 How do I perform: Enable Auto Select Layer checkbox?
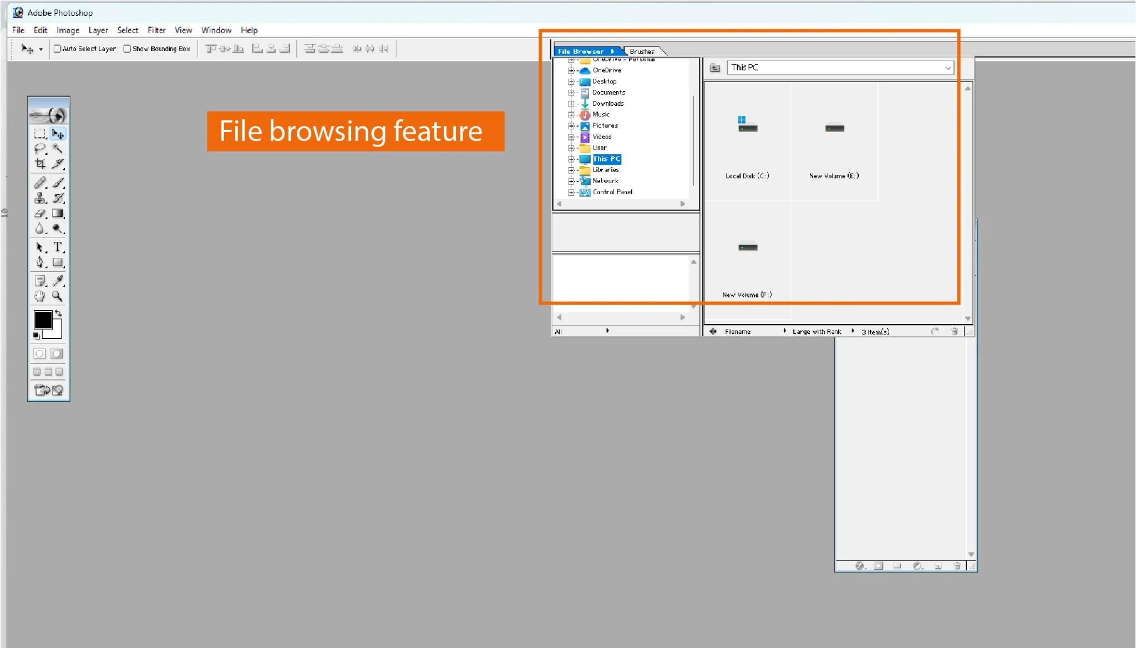(57, 49)
